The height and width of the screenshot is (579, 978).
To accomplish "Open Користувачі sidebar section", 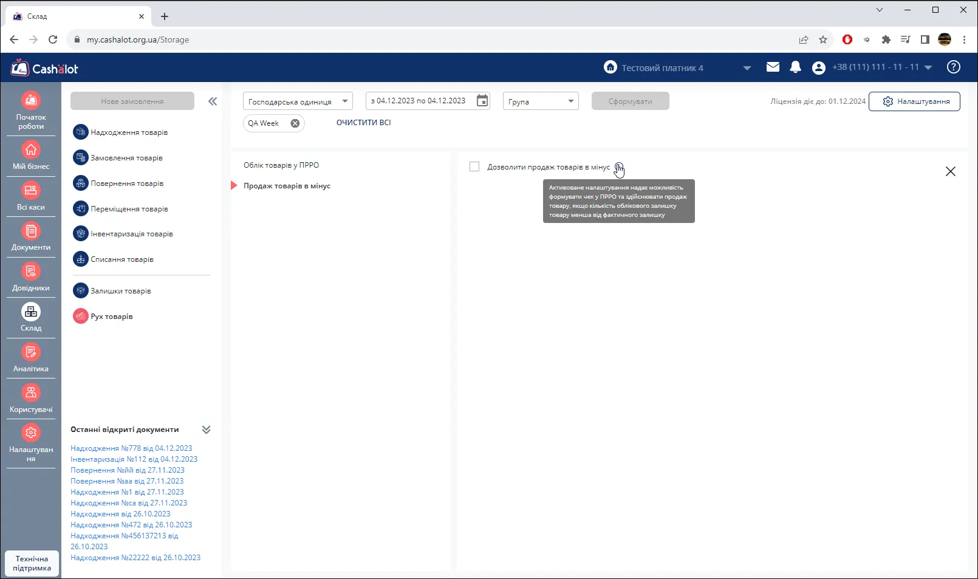I will tap(31, 399).
